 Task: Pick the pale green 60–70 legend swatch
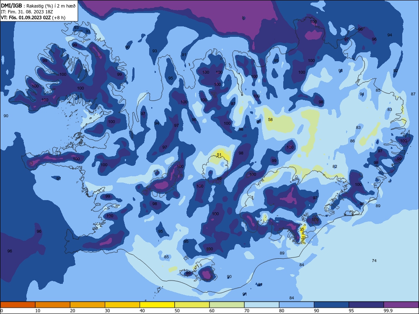(227, 305)
